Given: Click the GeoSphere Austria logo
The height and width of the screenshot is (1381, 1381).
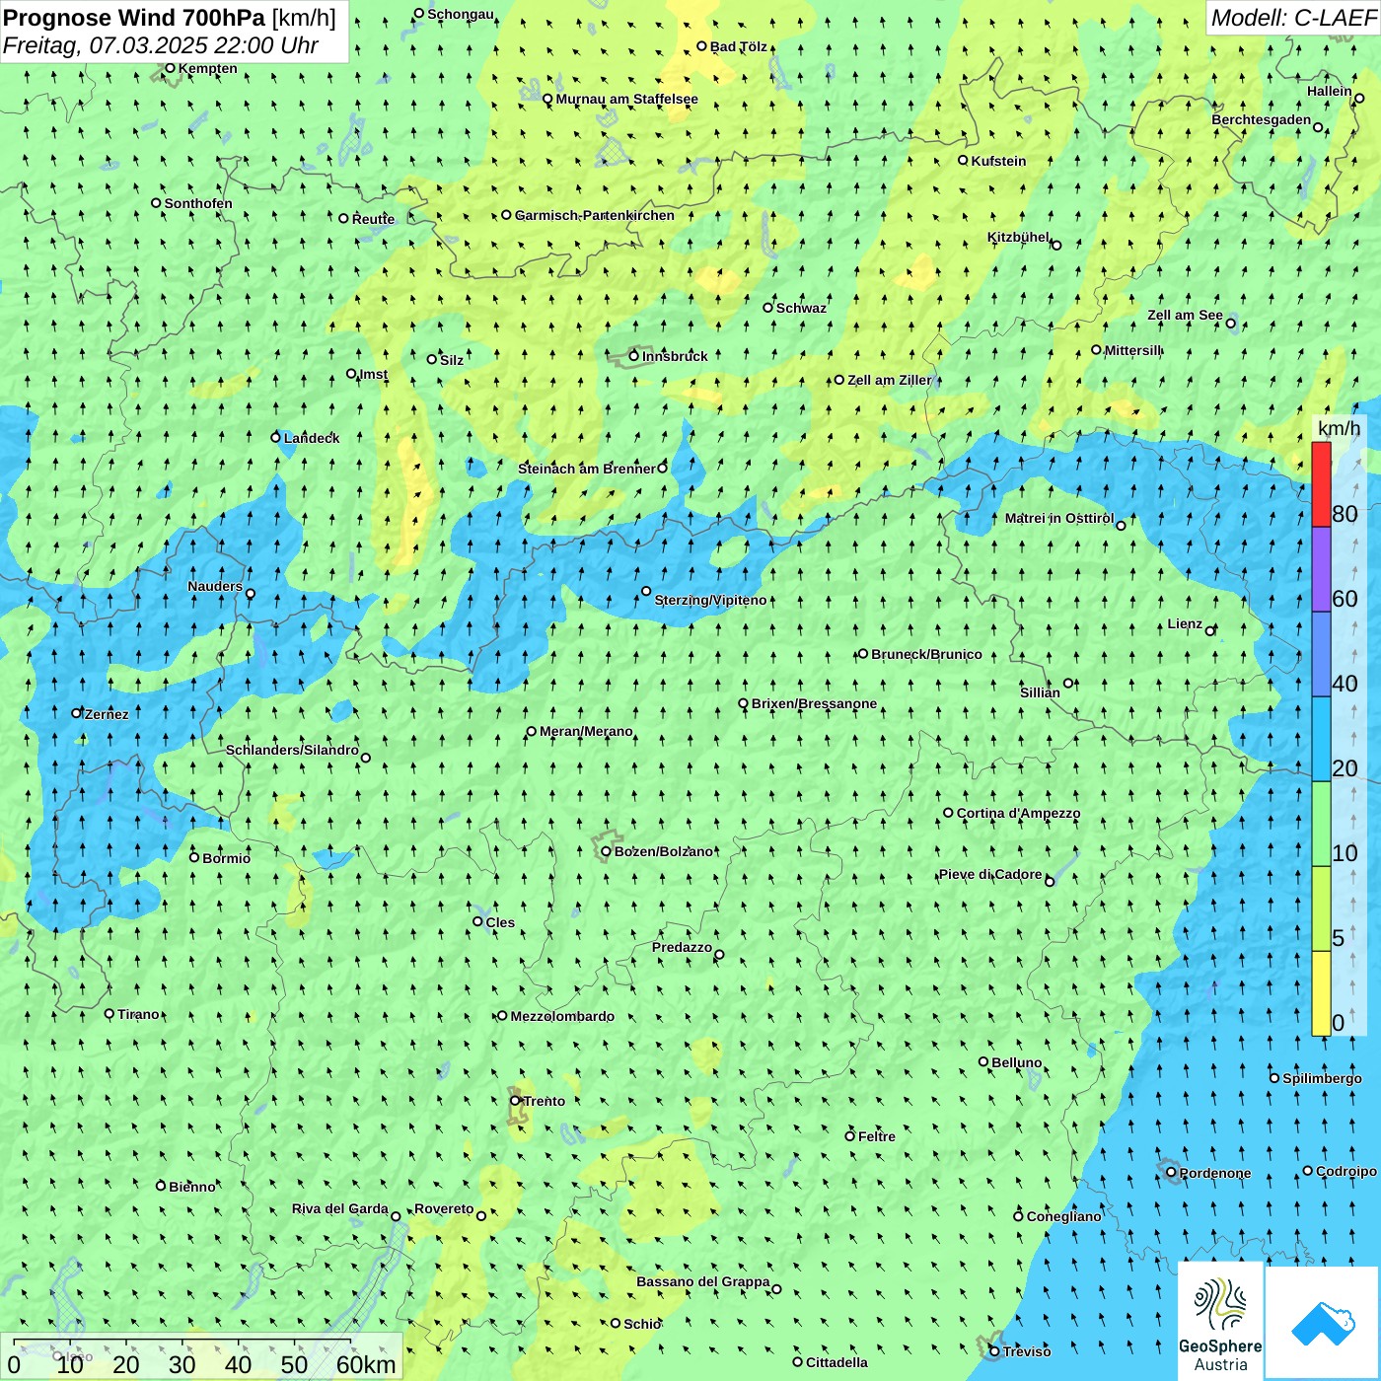Looking at the screenshot, I should point(1220,1322).
